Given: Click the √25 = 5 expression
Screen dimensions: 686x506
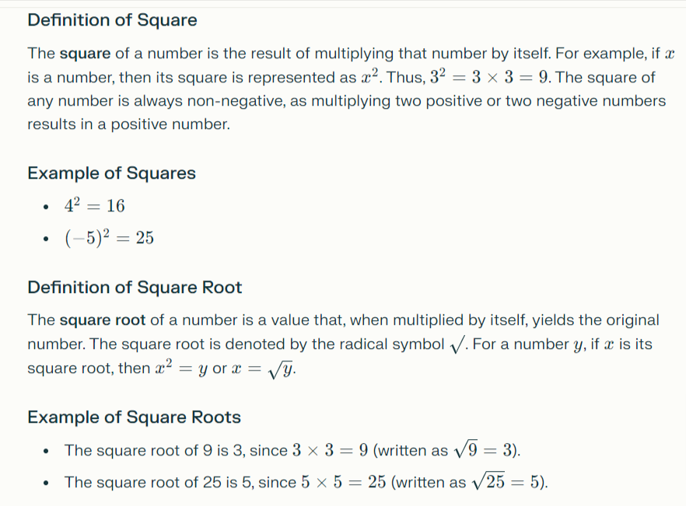Looking at the screenshot, I should 508,483.
